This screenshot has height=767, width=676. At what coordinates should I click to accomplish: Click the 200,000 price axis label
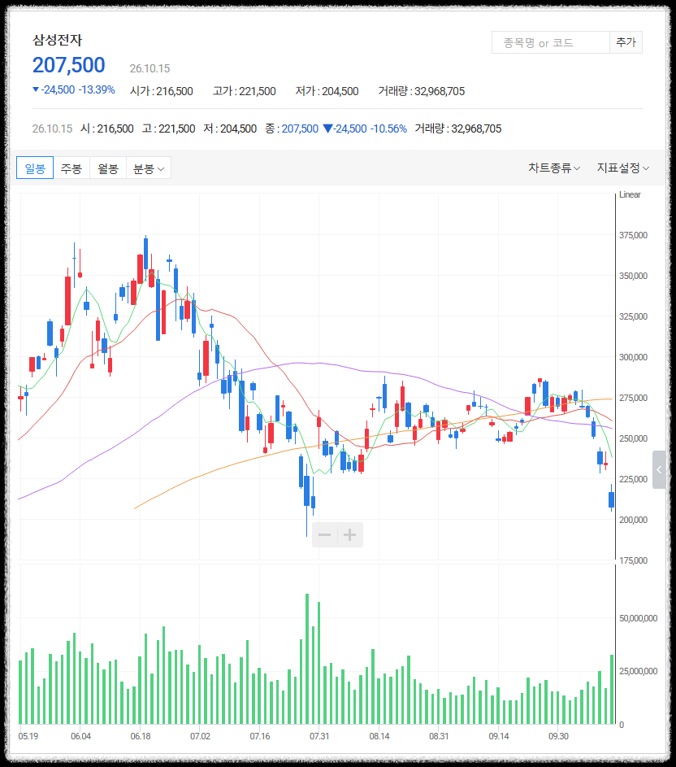(633, 520)
